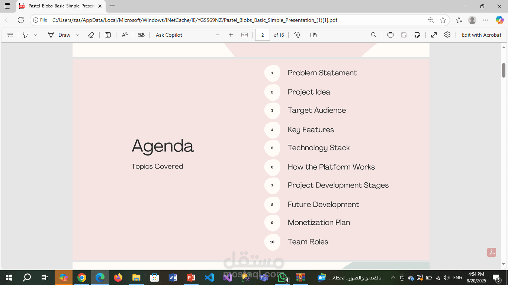Open PDF toolbar settings gear
The height and width of the screenshot is (285, 508).
click(x=447, y=35)
